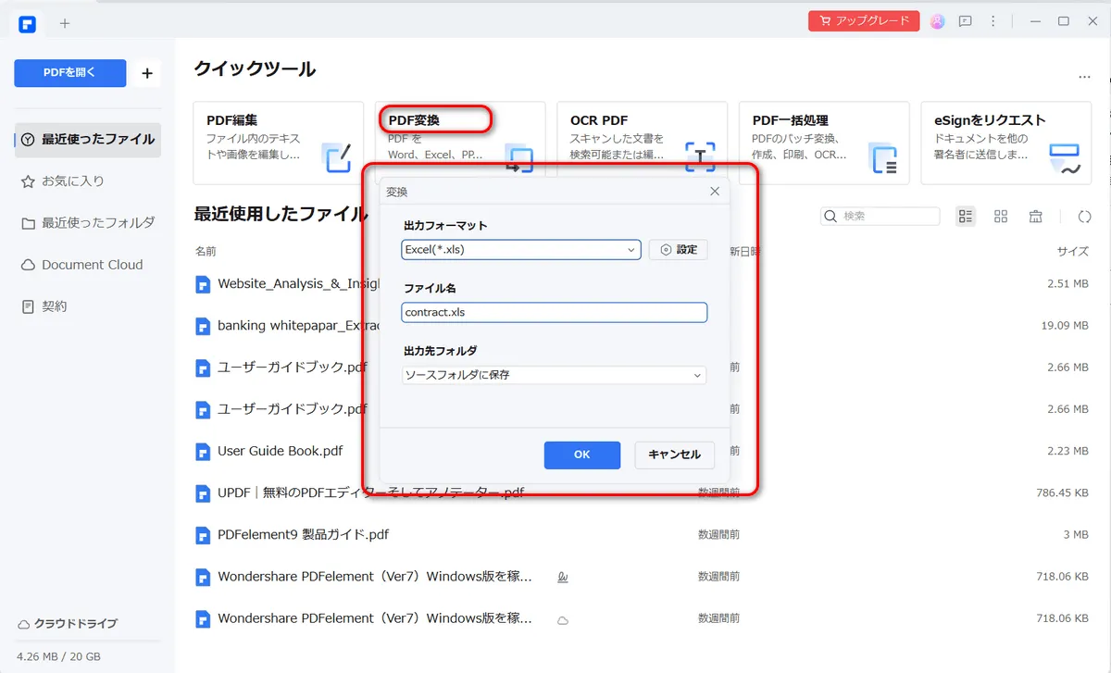Open the vertical three-dot menu in title bar
1111x673 pixels.
993,21
